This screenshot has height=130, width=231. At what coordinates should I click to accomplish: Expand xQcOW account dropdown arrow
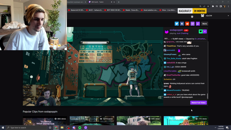click(228, 16)
